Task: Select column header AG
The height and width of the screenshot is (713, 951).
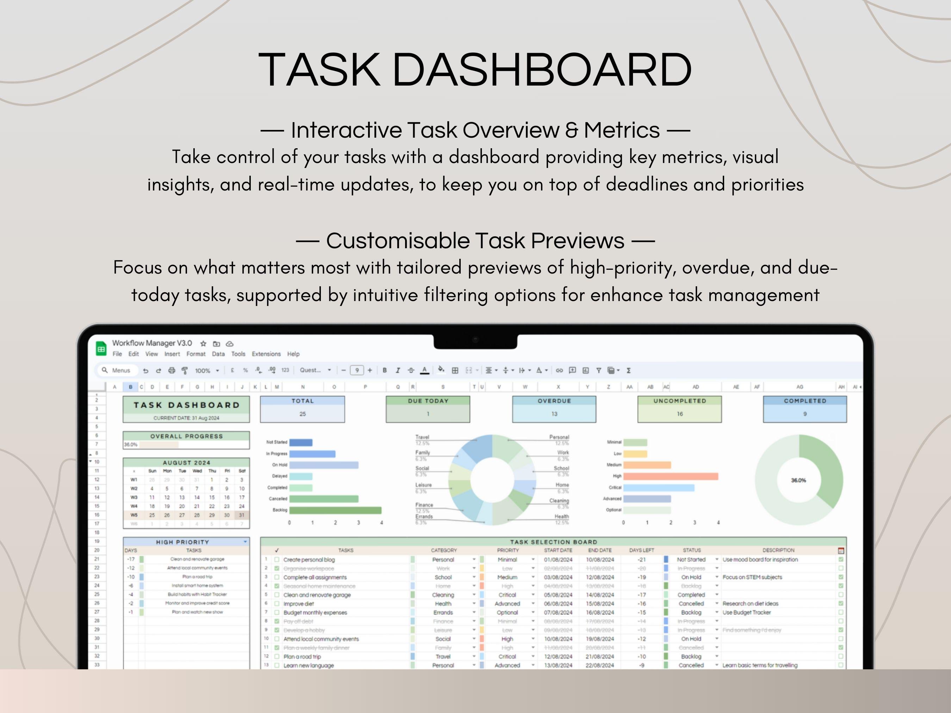Action: (x=800, y=387)
